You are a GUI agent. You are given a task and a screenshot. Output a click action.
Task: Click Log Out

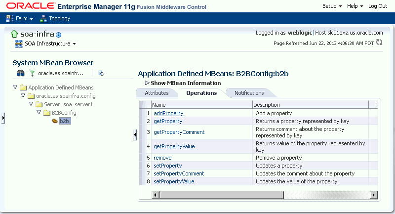(x=378, y=6)
